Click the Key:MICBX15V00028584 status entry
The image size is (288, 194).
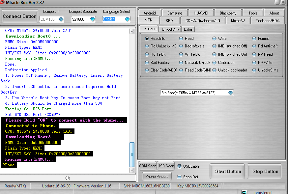(198, 186)
